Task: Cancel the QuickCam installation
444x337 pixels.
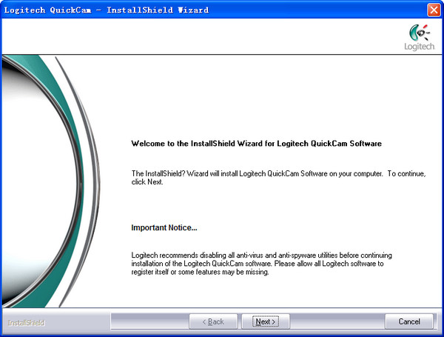Action: coord(409,321)
